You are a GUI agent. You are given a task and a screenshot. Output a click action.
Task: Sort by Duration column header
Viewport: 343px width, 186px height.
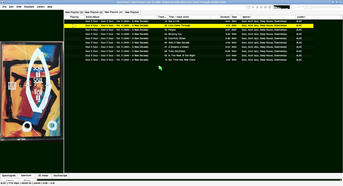pos(221,17)
